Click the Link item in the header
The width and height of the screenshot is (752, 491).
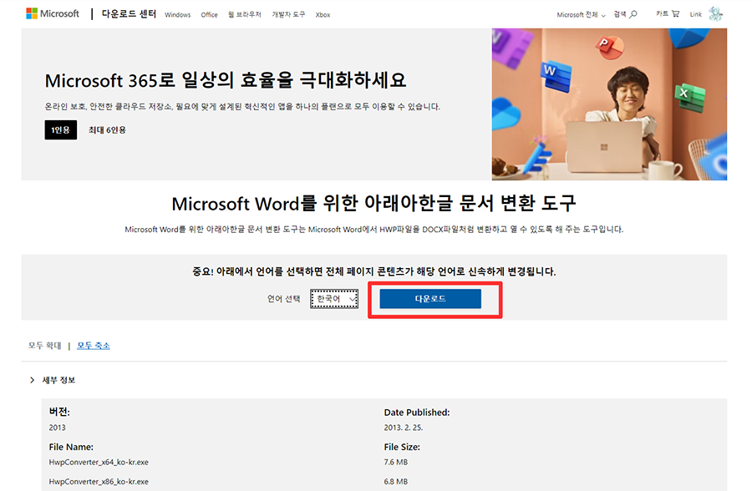click(695, 14)
